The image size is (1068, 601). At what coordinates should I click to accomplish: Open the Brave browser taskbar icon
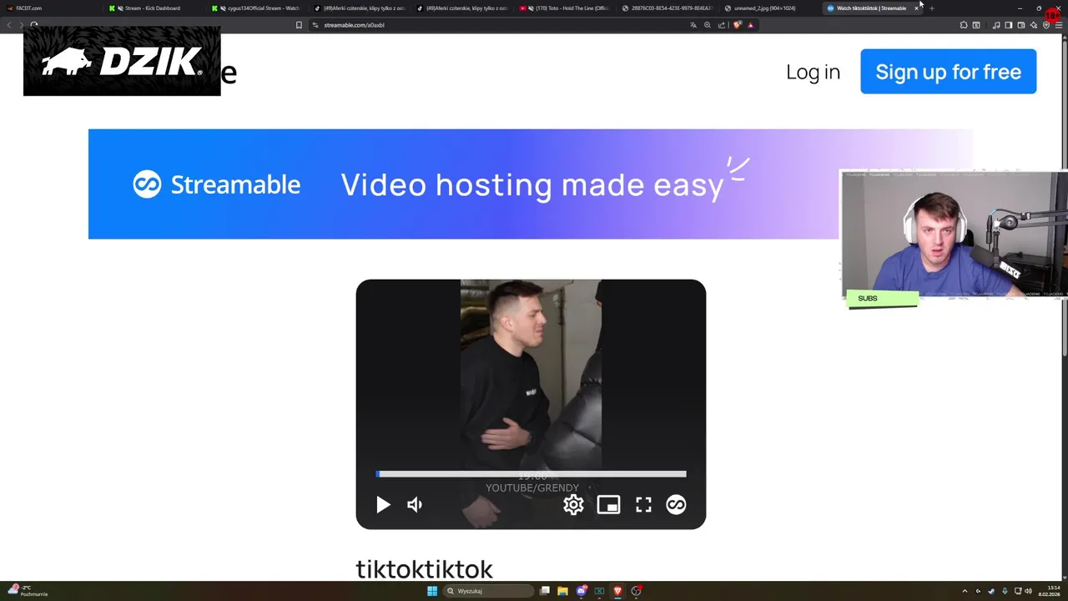coord(617,591)
